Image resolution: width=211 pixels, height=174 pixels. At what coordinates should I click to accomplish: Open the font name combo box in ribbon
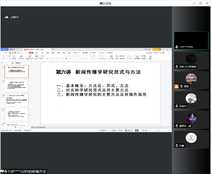point(52,56)
